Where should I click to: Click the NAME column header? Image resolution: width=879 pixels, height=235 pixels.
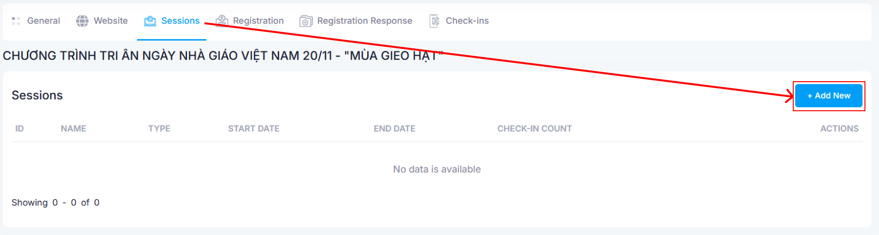click(x=74, y=129)
